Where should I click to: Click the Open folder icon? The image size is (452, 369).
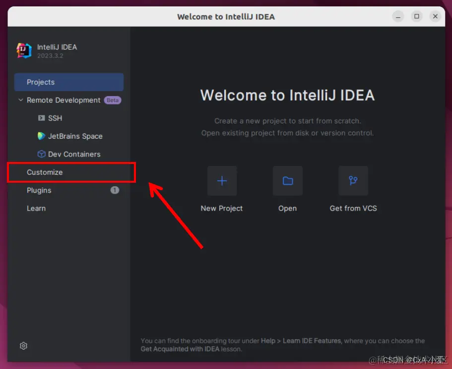coord(288,181)
